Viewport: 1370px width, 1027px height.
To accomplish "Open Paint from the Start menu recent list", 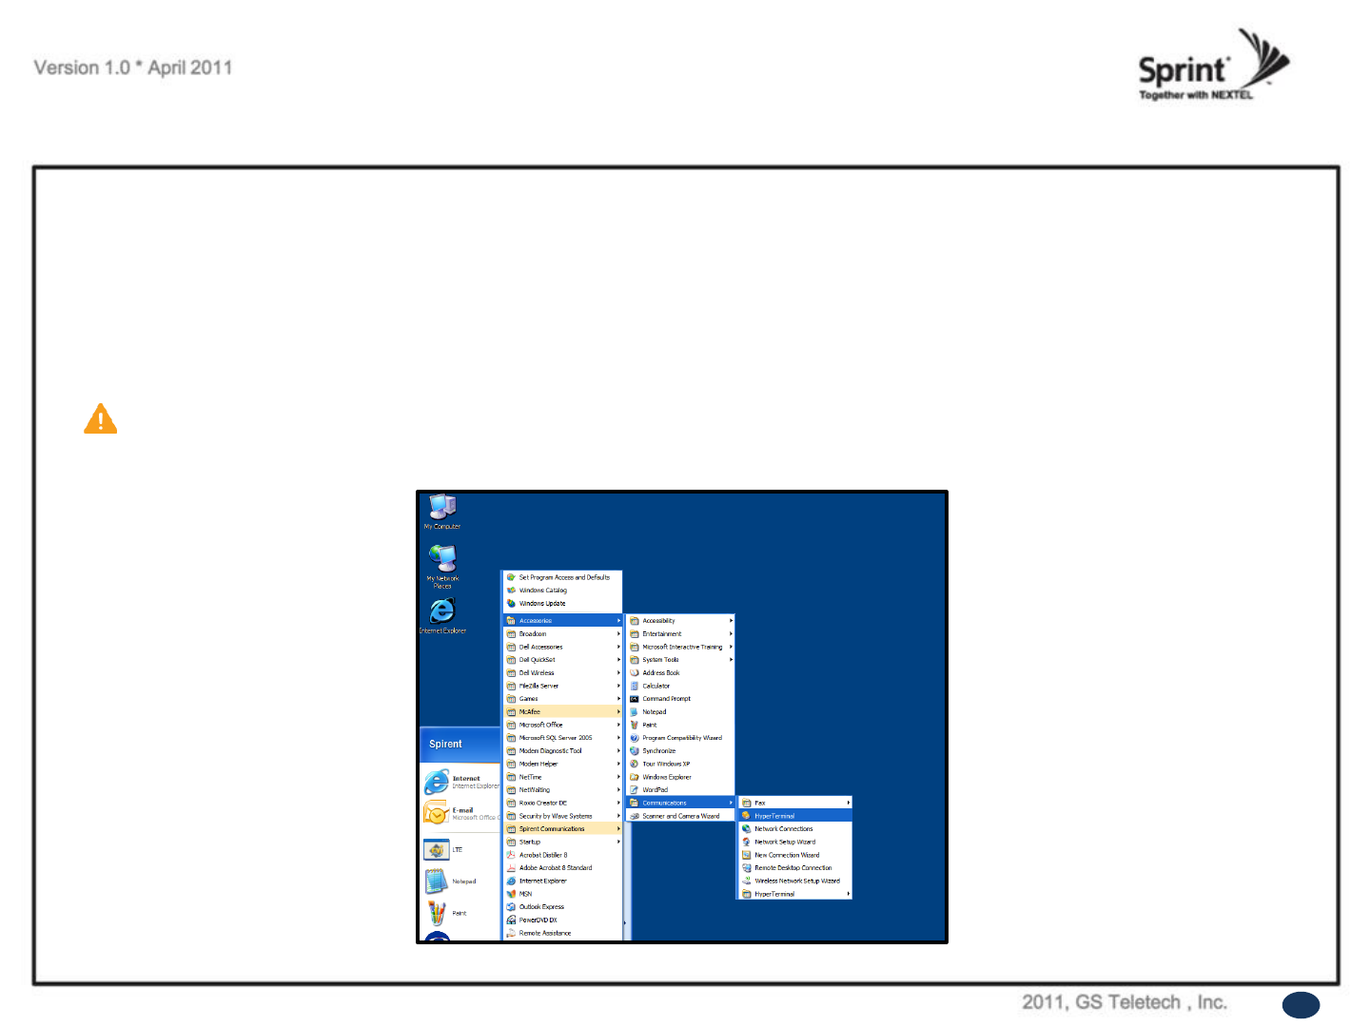I will [461, 913].
